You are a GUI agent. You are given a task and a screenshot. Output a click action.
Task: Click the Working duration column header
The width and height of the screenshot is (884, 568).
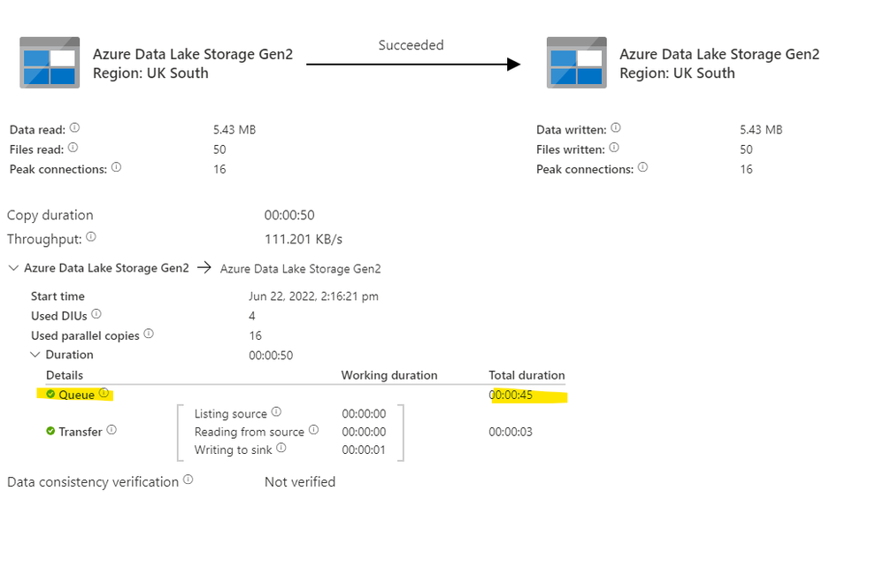pyautogui.click(x=389, y=375)
